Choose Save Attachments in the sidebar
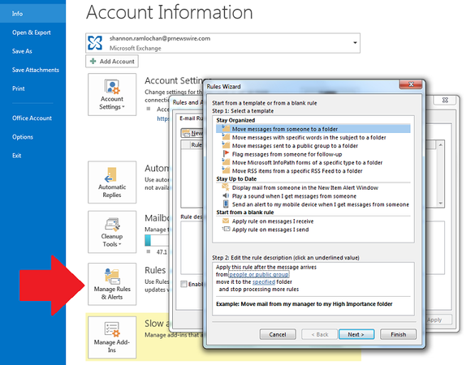475x365 pixels. pyautogui.click(x=36, y=70)
